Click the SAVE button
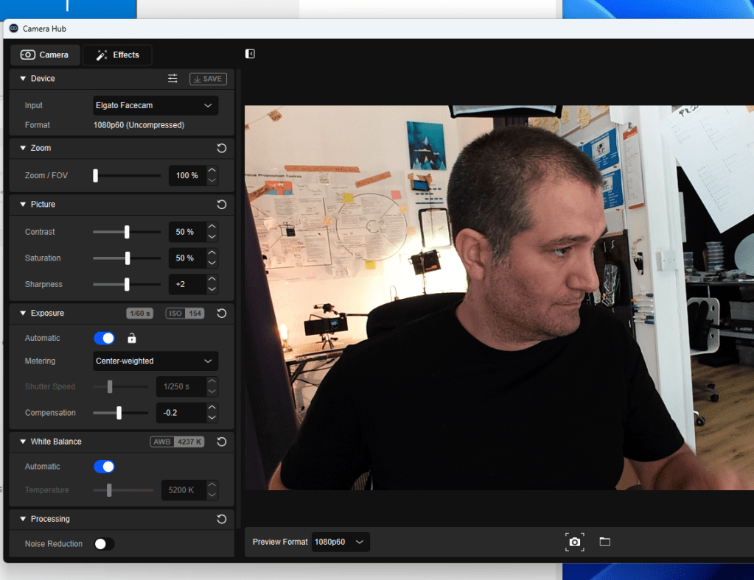This screenshot has width=754, height=580. point(208,79)
